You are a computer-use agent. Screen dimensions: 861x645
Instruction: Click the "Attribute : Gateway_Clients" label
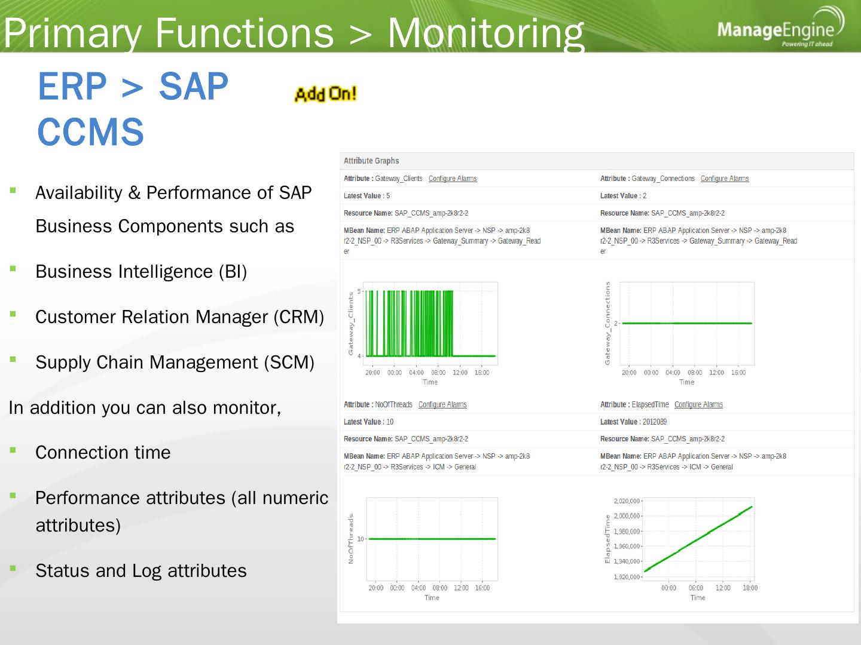tap(383, 179)
